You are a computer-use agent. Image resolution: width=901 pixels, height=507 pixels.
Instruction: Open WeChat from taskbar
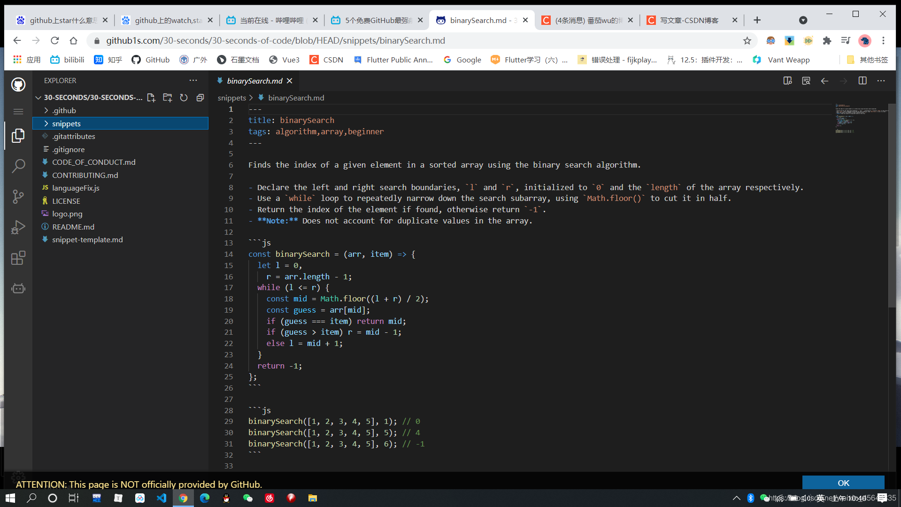pos(248,498)
